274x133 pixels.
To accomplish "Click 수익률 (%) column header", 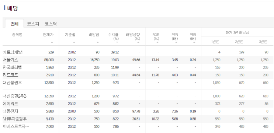I will pyautogui.click(x=114, y=36).
